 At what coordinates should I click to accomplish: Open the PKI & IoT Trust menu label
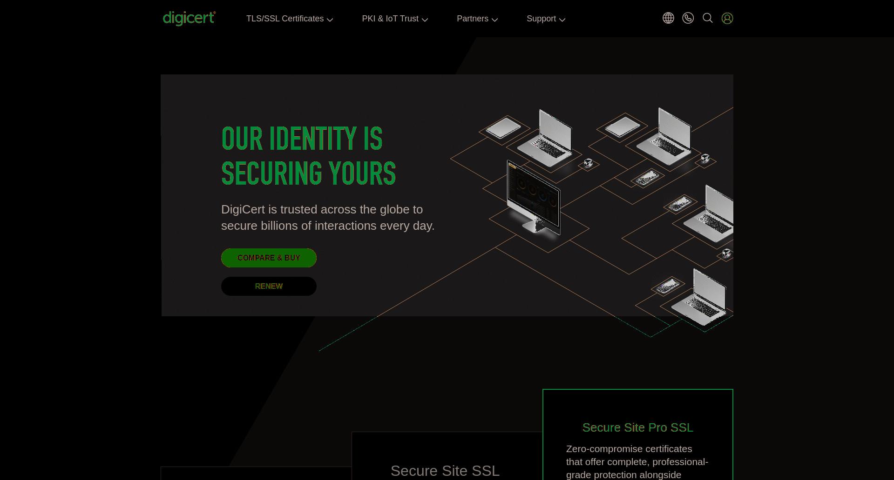point(390,19)
